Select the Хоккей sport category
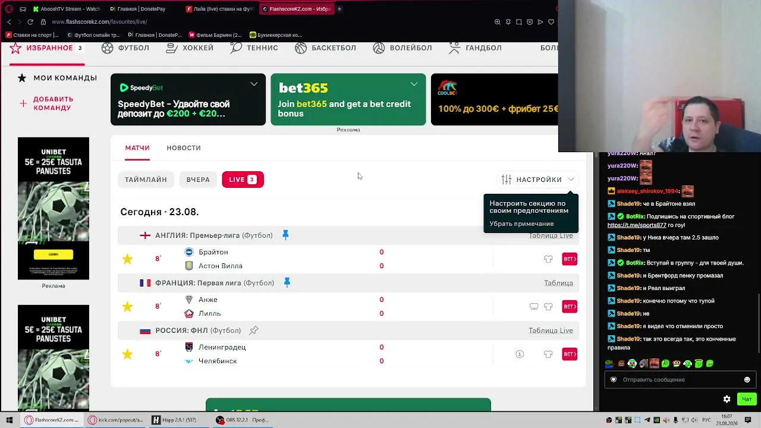 190,48
